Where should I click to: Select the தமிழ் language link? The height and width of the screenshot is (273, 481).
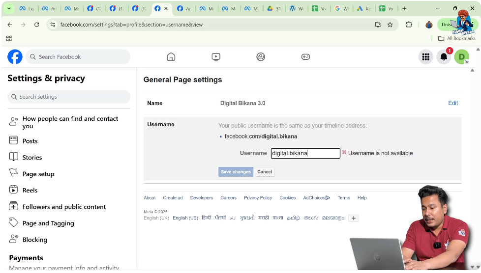click(x=294, y=218)
